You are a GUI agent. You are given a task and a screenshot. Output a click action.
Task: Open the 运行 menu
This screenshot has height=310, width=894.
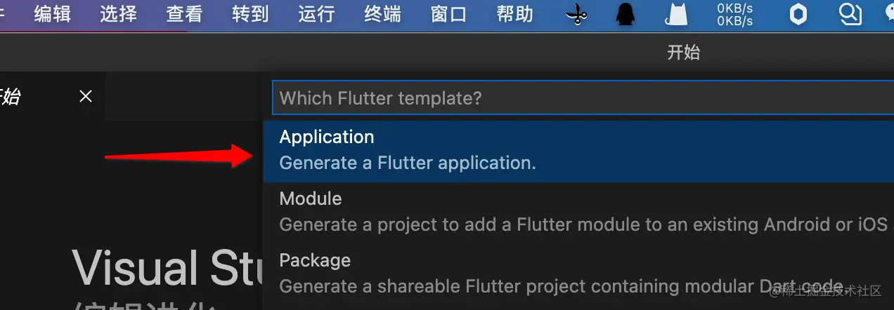[x=316, y=14]
